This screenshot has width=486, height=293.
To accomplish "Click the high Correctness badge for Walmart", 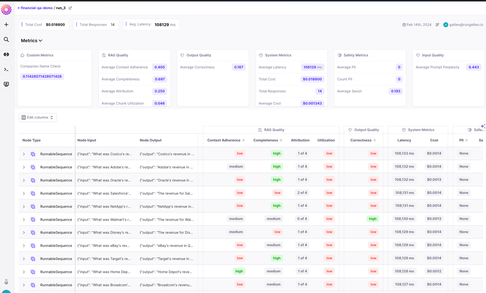I will click(372, 219).
